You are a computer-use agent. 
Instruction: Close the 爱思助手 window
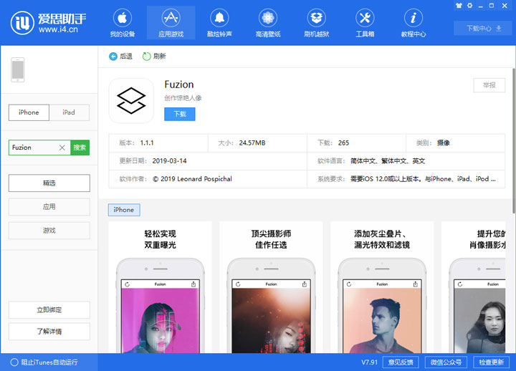505,6
